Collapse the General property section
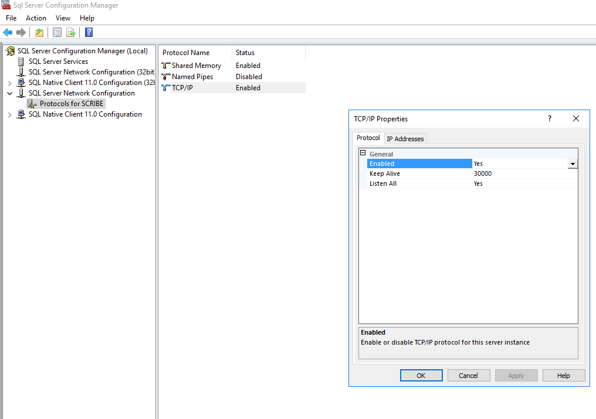The width and height of the screenshot is (596, 419). [363, 154]
